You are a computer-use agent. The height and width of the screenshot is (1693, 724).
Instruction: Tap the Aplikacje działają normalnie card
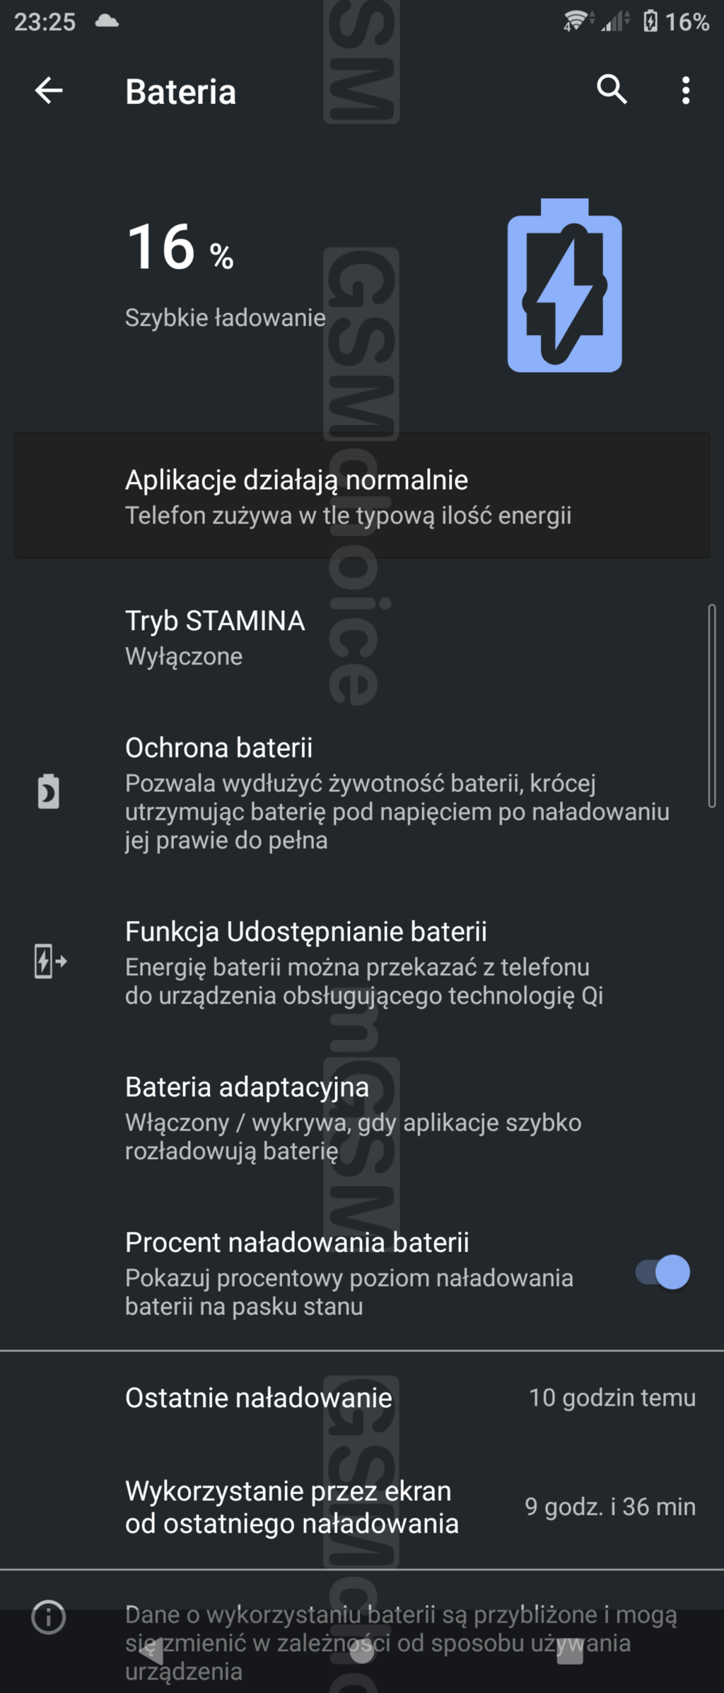[362, 495]
